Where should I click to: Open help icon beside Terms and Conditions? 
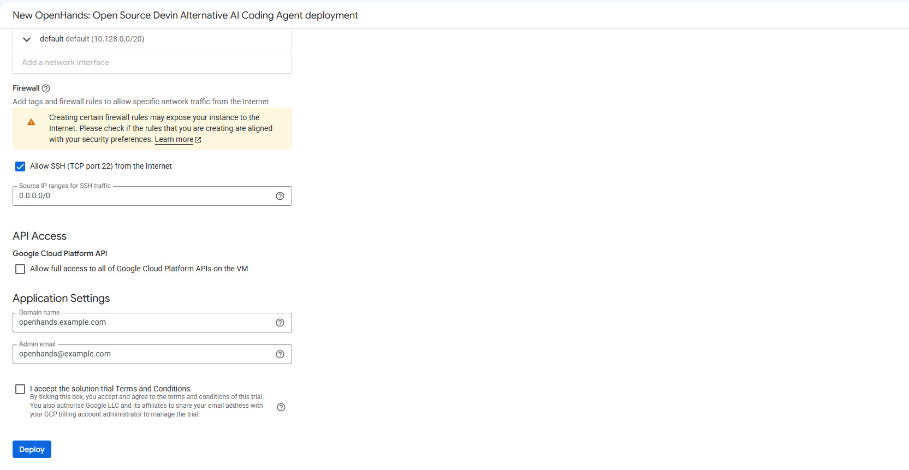[x=281, y=407]
